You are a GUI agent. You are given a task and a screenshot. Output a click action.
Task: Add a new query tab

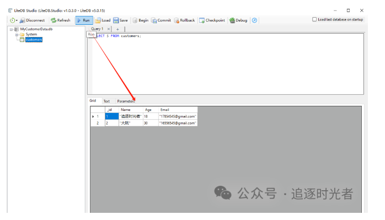117,29
